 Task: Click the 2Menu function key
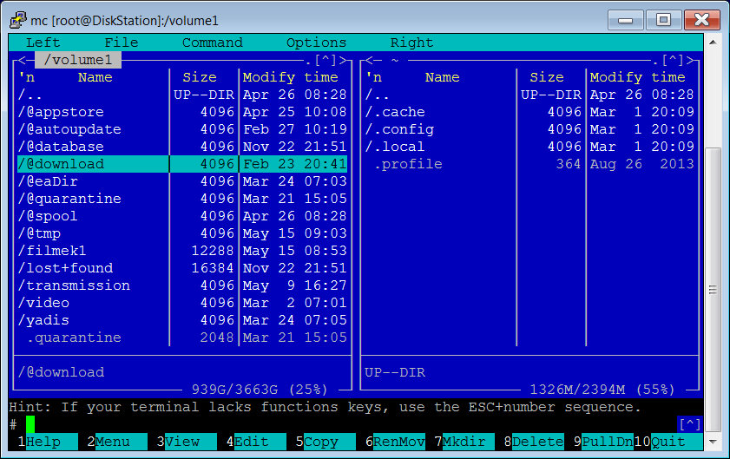pyautogui.click(x=117, y=442)
